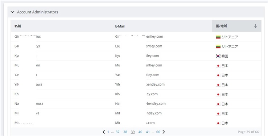Open page 40 in pagination
268x136 pixels.
click(140, 132)
